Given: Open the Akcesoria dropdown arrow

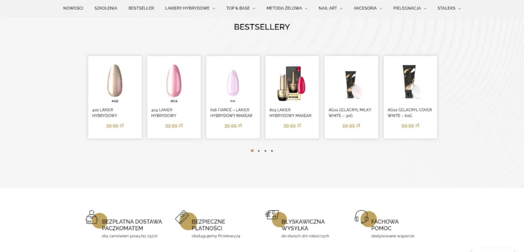Looking at the screenshot, I should (x=381, y=9).
